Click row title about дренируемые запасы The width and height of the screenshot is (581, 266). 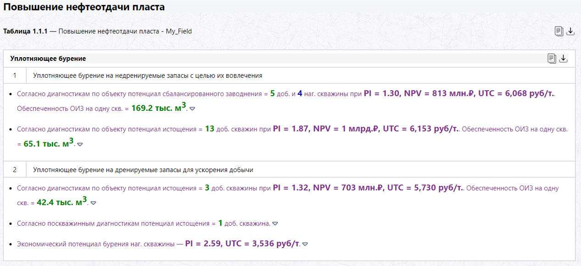click(x=143, y=170)
